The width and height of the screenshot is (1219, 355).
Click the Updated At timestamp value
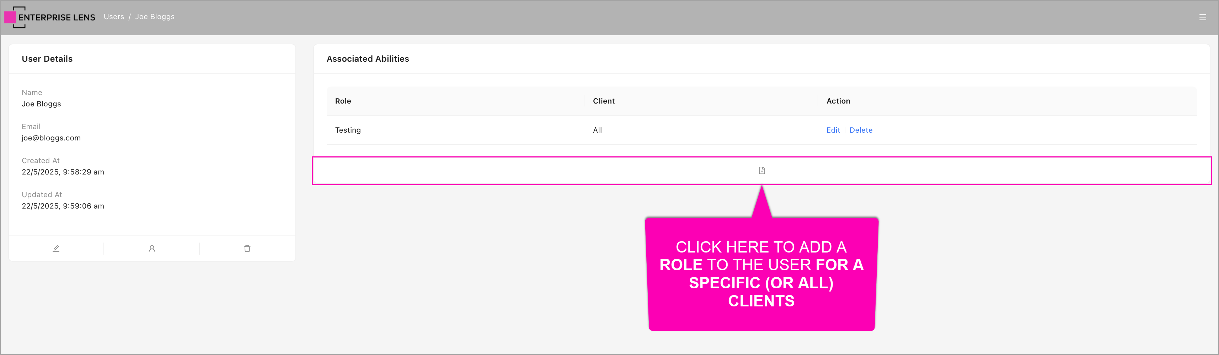[x=63, y=206]
